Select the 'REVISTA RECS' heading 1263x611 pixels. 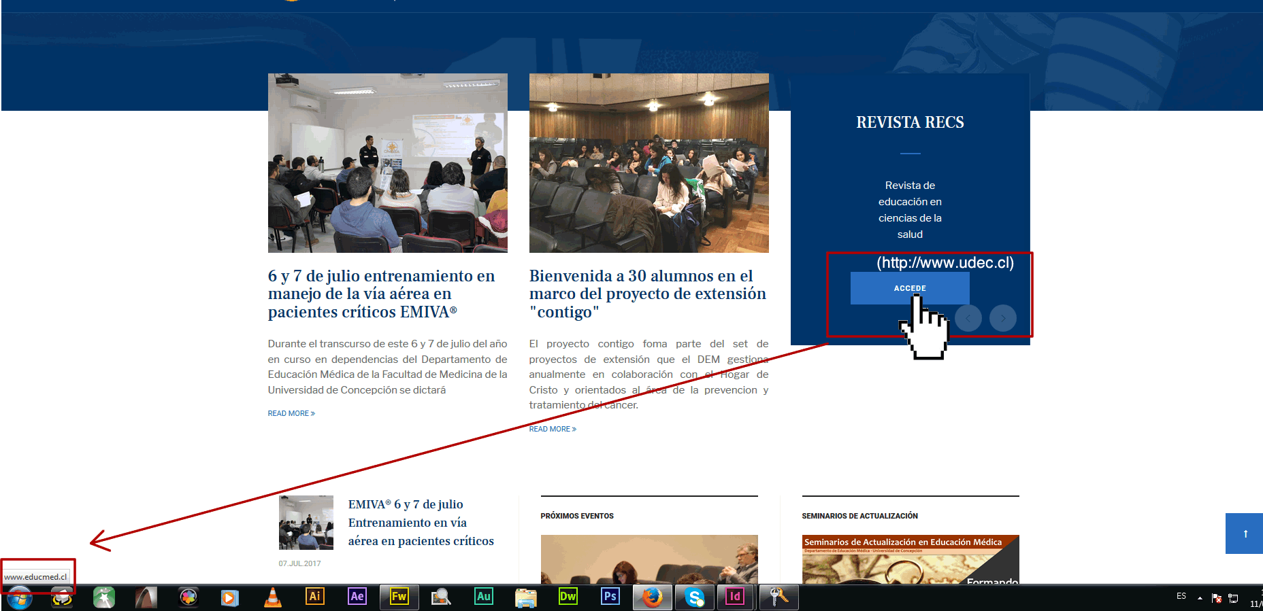pyautogui.click(x=910, y=122)
